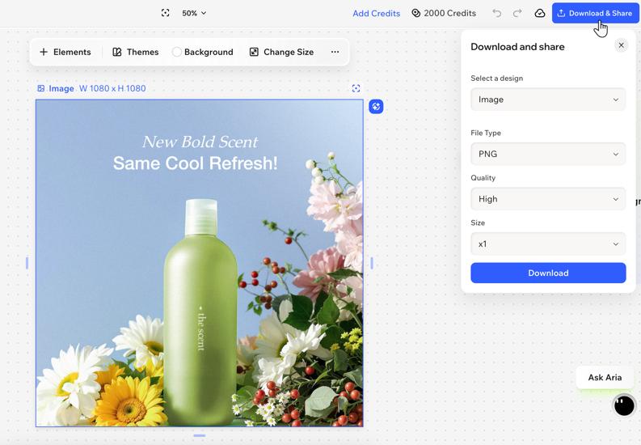Click the fit-to-screen icon beside zoom percentage
641x445 pixels.
coord(166,13)
